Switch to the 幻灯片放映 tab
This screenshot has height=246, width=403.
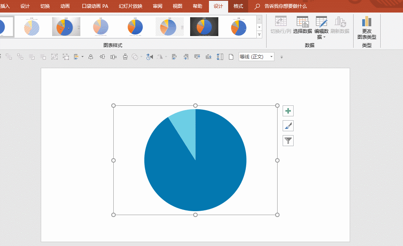pos(131,6)
